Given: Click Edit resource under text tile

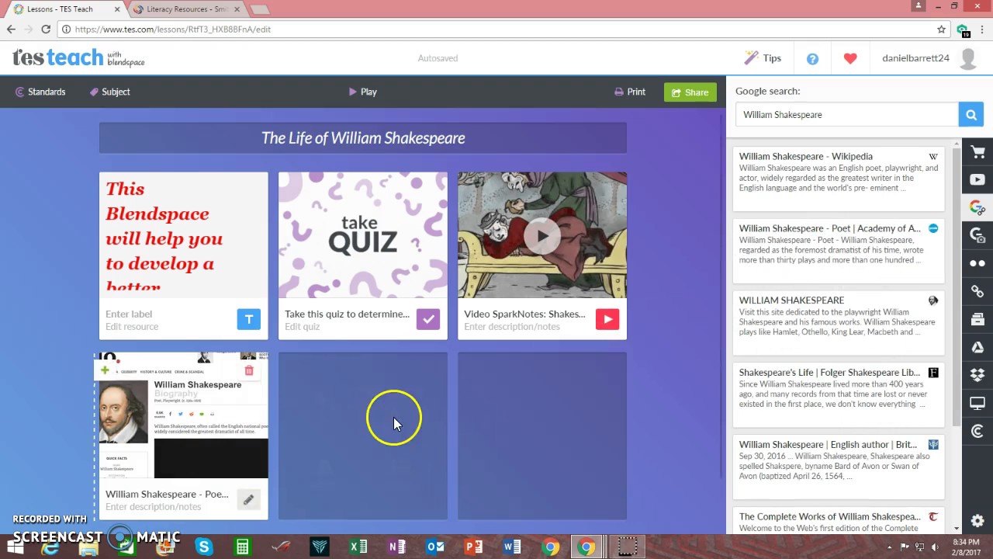Looking at the screenshot, I should click(132, 327).
